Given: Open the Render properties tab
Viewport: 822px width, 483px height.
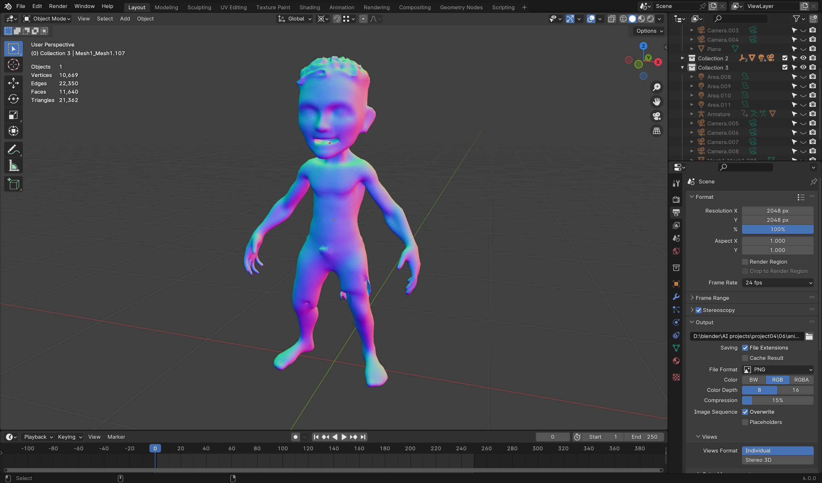Looking at the screenshot, I should click(676, 199).
